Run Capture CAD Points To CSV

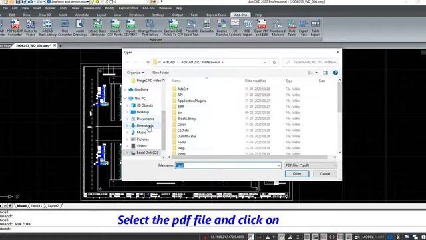(x=173, y=28)
